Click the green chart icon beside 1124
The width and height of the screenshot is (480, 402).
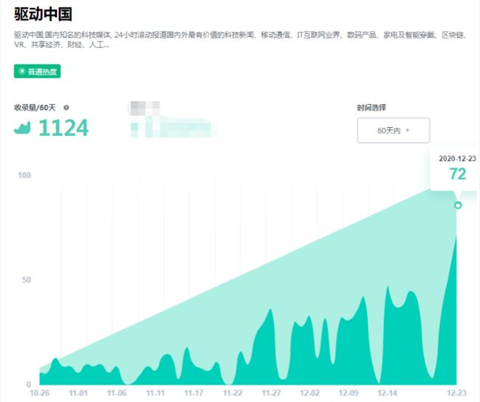pyautogui.click(x=22, y=128)
